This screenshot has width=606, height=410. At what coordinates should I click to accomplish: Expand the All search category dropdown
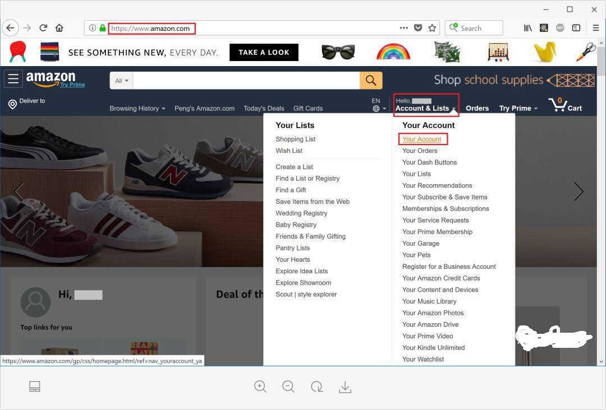tap(121, 81)
